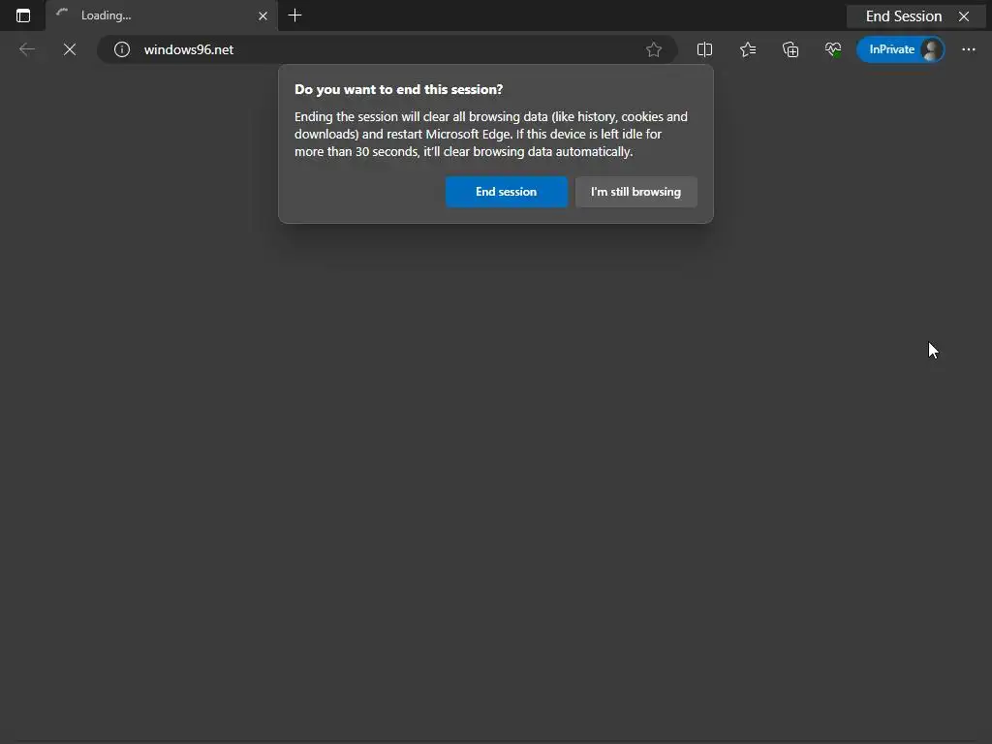This screenshot has width=992, height=744.
Task: Click End Session in title bar
Action: tap(904, 16)
